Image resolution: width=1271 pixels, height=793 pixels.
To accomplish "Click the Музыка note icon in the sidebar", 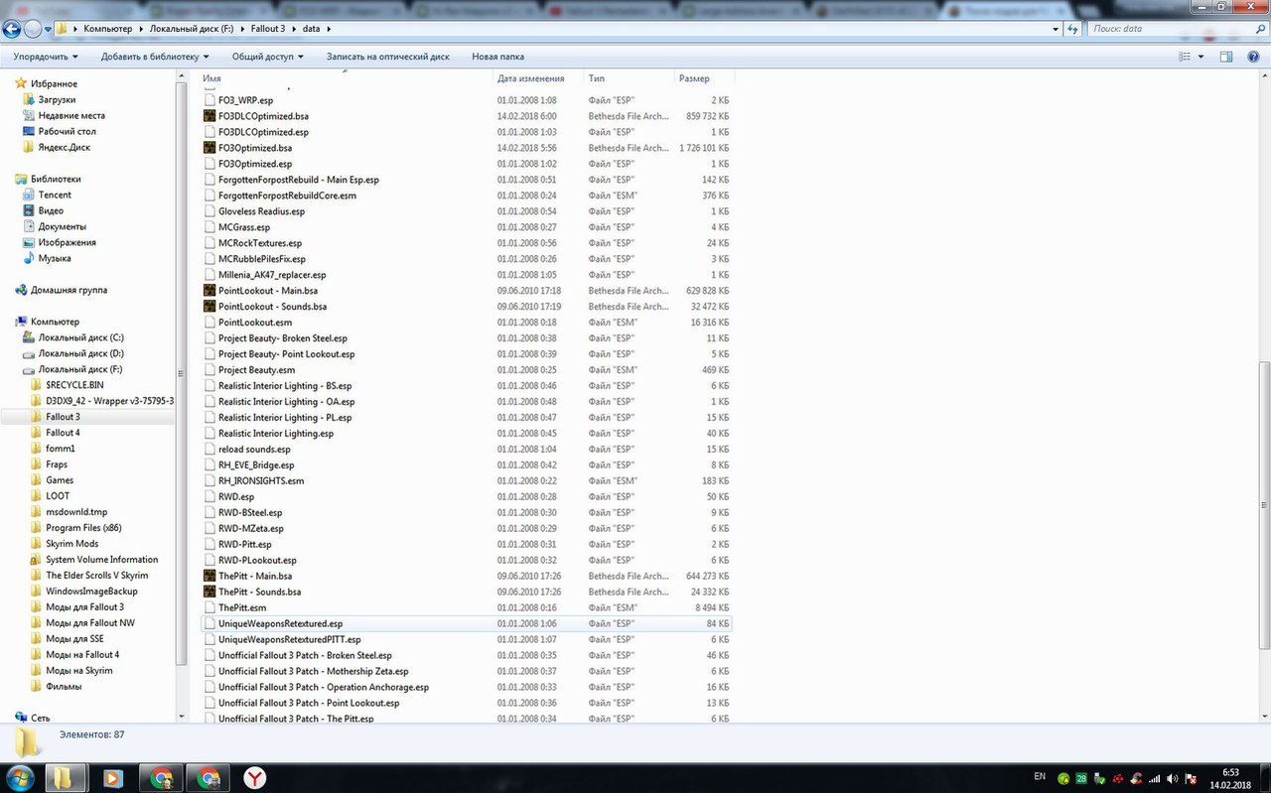I will [x=29, y=258].
